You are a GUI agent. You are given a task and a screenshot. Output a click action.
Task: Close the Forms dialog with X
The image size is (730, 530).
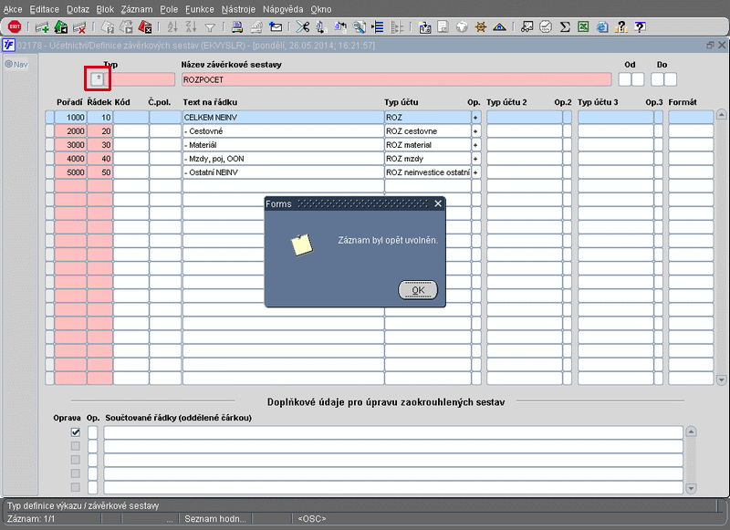438,203
